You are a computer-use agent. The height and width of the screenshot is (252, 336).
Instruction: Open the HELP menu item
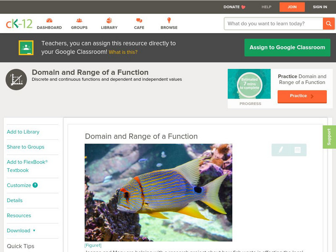pyautogui.click(x=266, y=7)
